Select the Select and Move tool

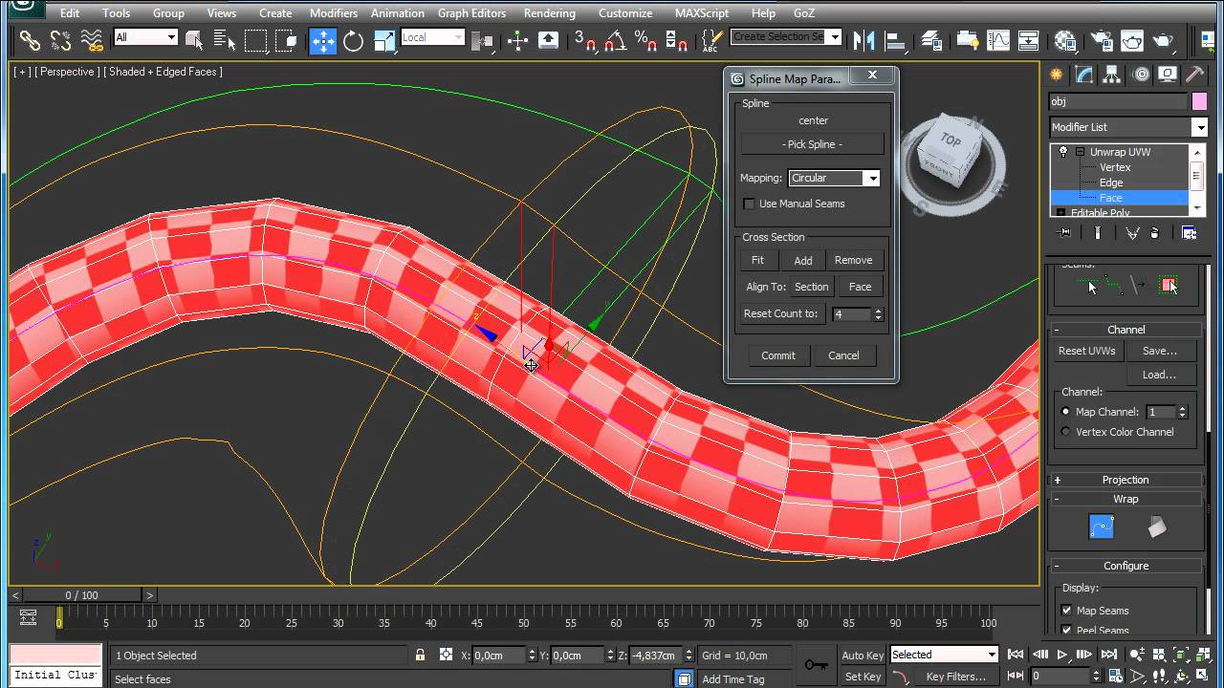tap(323, 40)
